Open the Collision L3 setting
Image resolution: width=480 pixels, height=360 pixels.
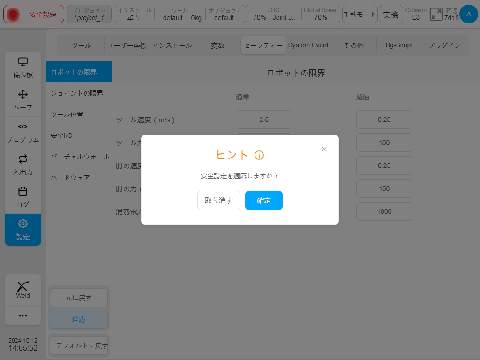[416, 15]
